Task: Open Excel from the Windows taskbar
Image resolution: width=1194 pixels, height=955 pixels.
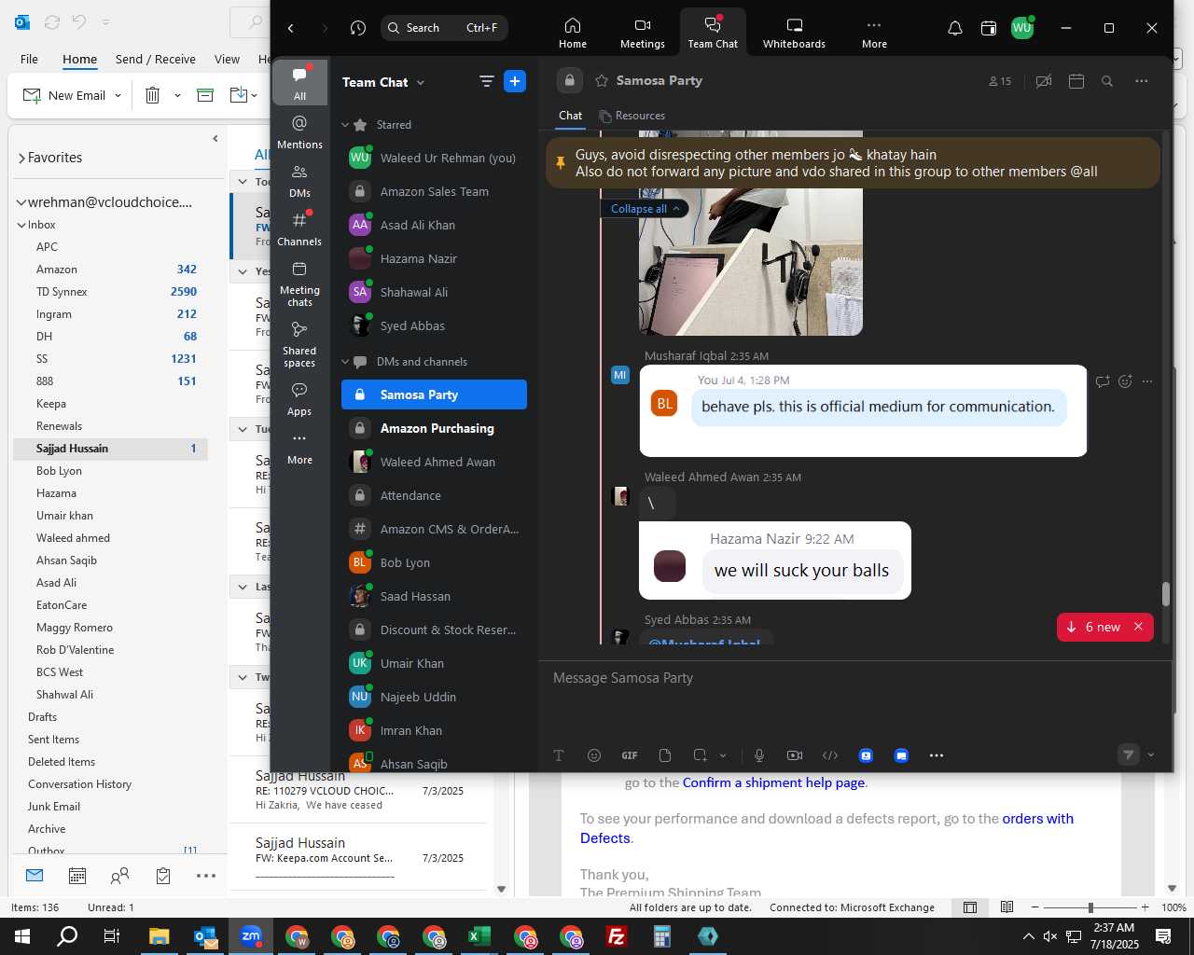Action: coord(479,936)
